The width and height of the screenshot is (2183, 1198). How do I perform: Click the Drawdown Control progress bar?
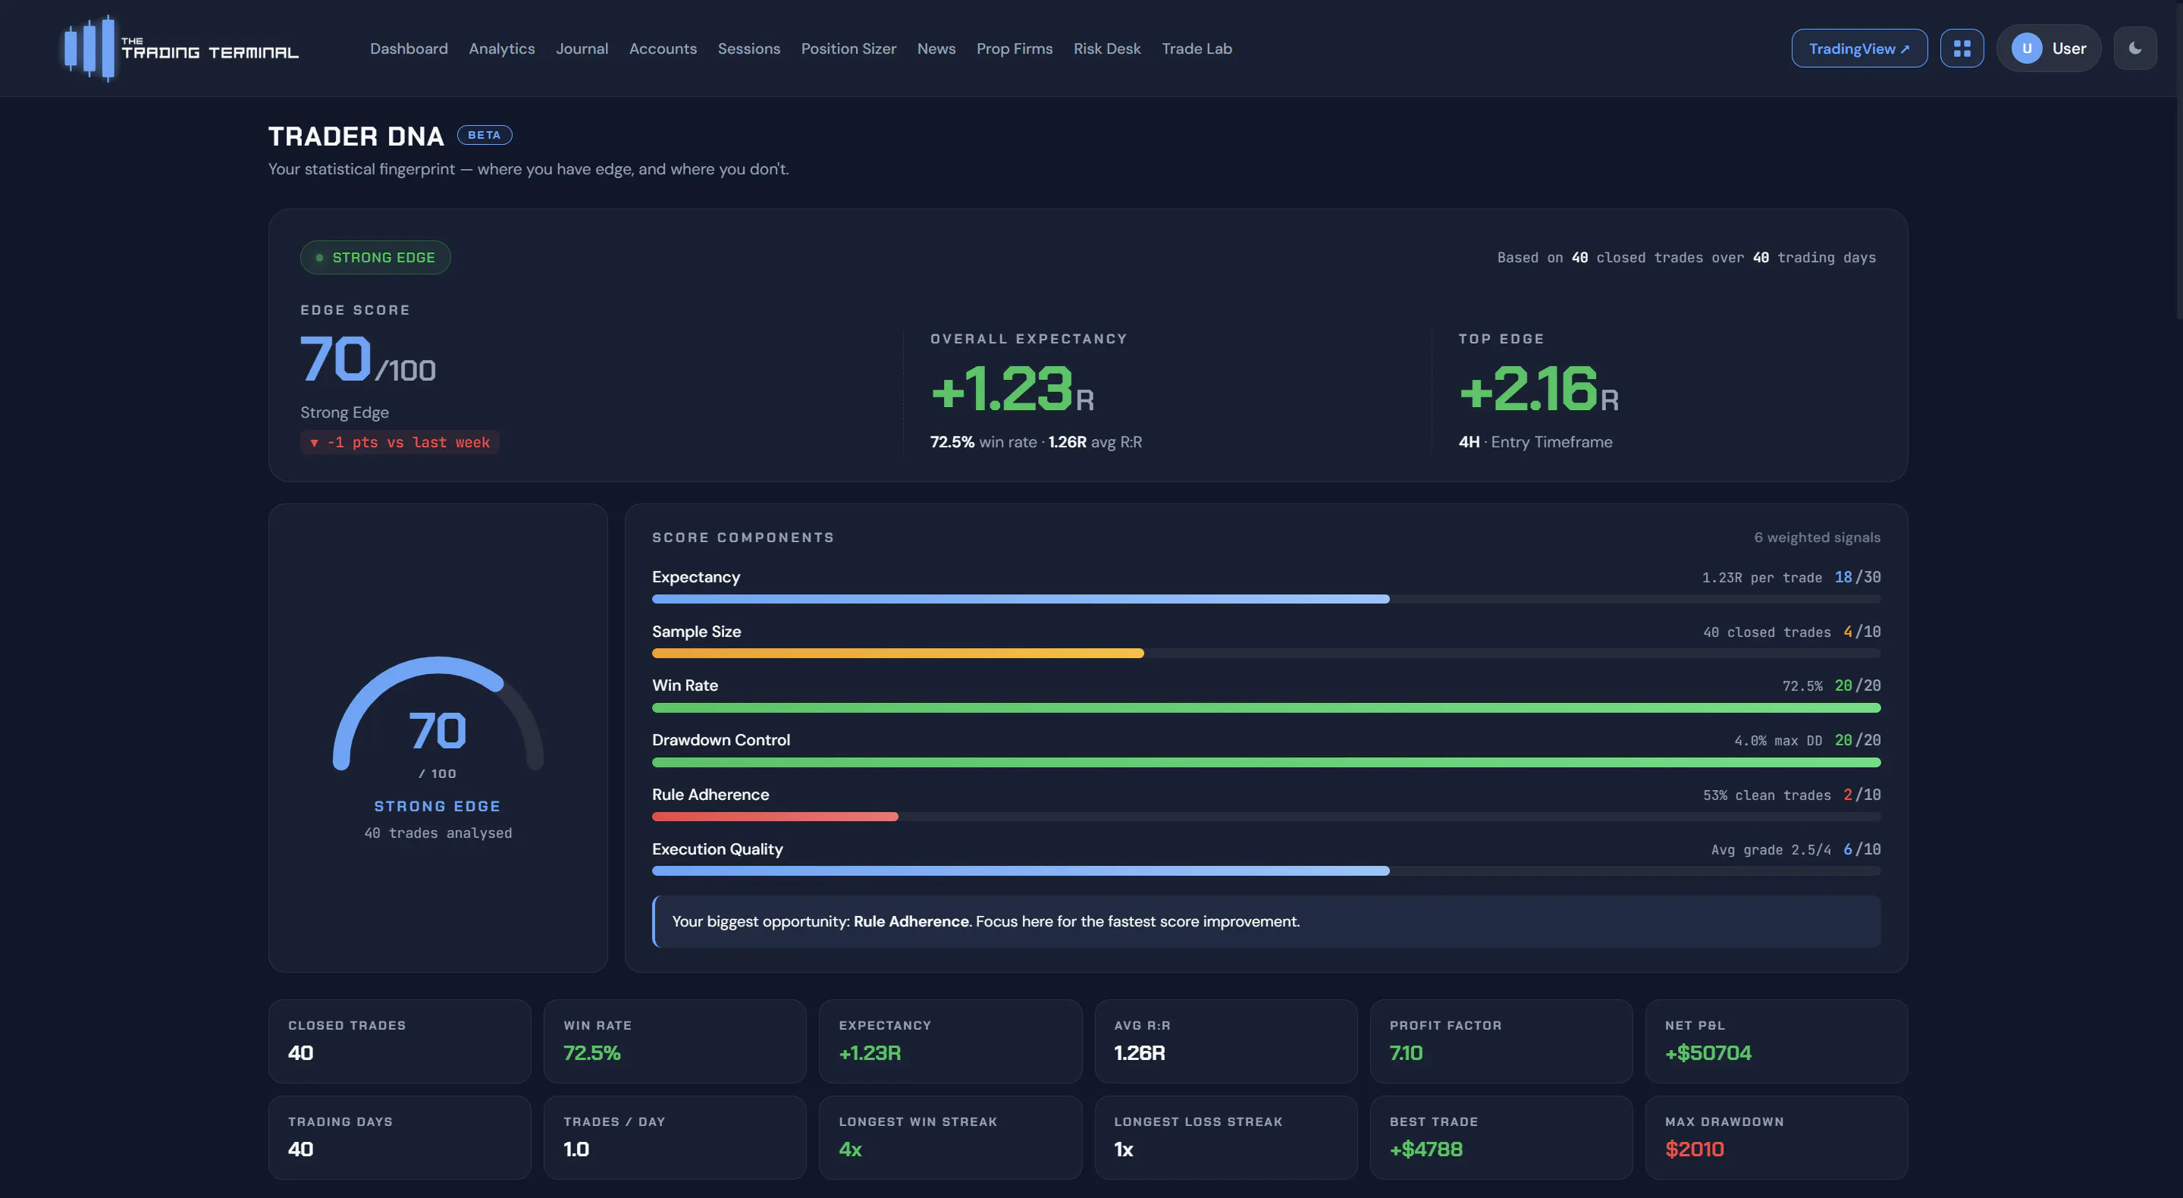[1266, 763]
